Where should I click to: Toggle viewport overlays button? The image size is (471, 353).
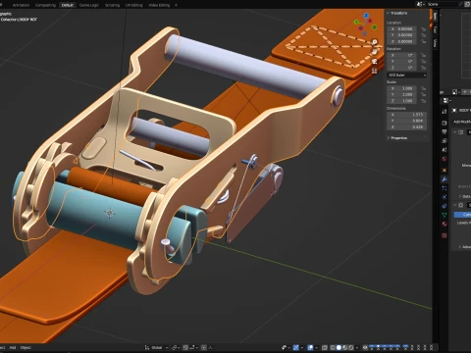click(x=310, y=347)
